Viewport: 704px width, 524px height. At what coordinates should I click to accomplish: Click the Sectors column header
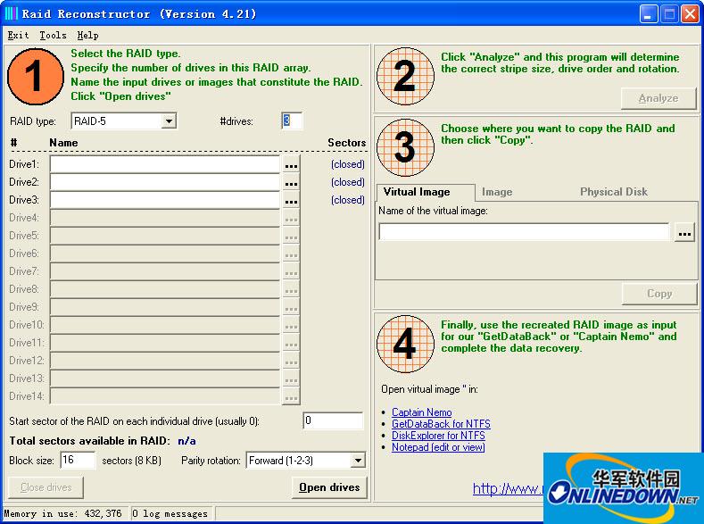[x=346, y=143]
